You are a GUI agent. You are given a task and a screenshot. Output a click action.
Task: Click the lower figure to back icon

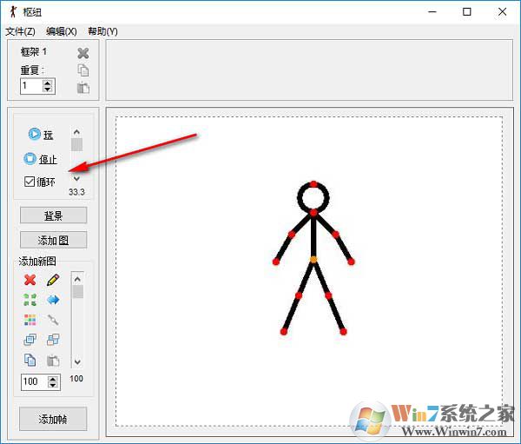53,340
